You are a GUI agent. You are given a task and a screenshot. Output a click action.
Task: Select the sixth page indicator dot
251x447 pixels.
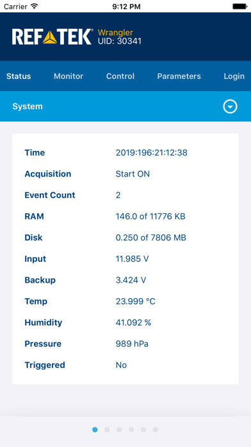[156, 430]
